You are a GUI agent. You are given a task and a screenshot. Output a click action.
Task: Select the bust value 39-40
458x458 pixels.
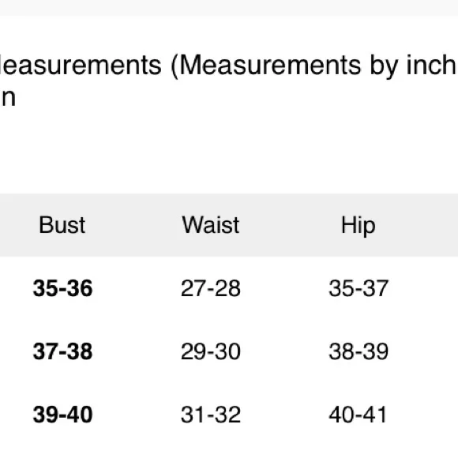[x=63, y=415]
